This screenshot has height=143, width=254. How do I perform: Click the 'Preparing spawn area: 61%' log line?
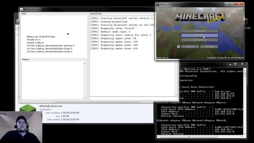point(114,48)
